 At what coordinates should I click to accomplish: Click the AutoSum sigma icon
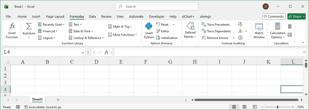pos(29,26)
